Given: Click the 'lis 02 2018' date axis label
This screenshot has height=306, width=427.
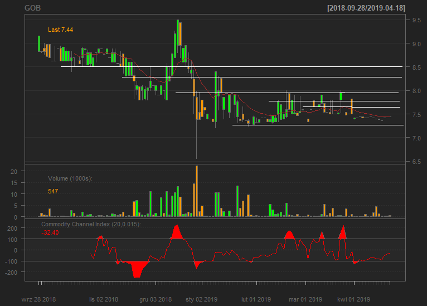Looking at the screenshot, I should click(104, 299).
